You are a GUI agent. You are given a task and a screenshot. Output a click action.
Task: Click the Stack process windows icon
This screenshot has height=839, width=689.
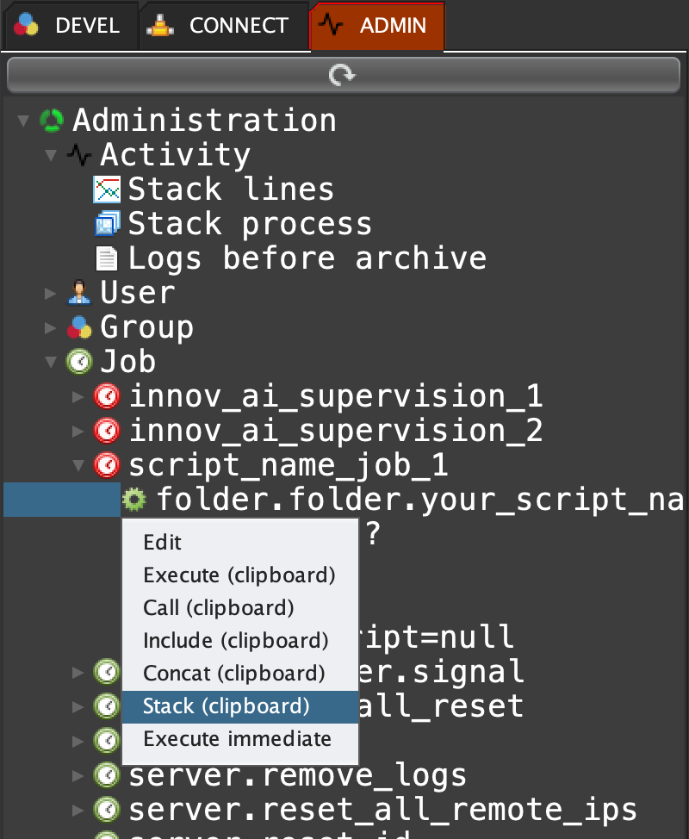107,224
